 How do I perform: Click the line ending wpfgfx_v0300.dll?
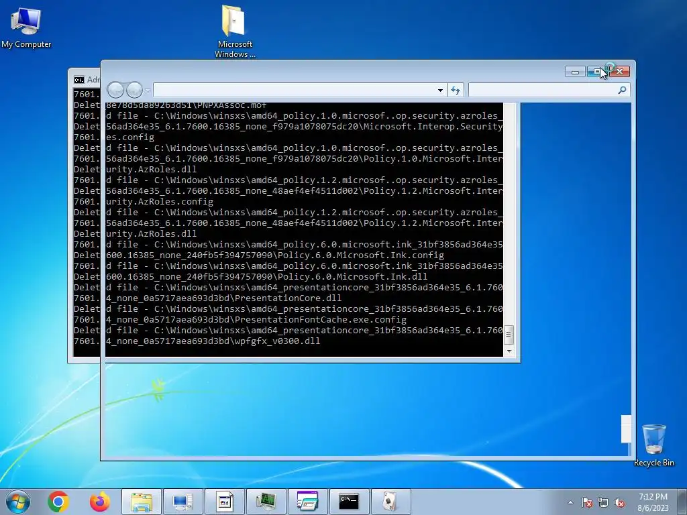click(x=213, y=341)
